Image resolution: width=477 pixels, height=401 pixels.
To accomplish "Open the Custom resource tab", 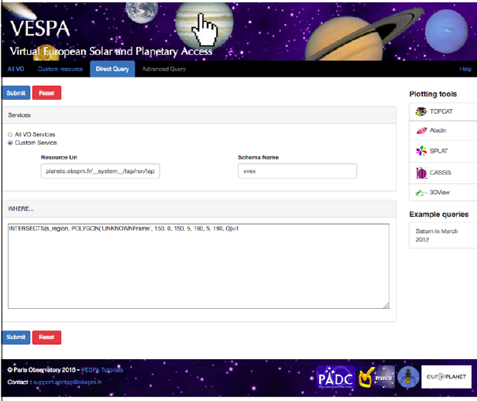I will pyautogui.click(x=60, y=69).
